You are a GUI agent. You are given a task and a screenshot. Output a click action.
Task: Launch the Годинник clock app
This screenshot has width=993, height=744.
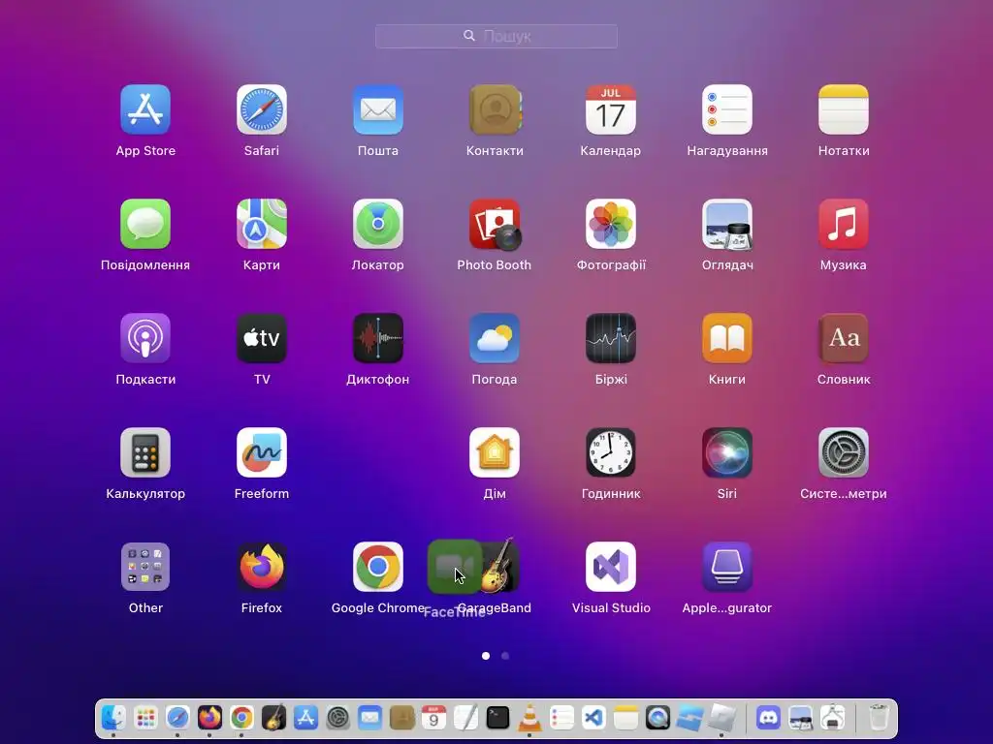(x=611, y=452)
